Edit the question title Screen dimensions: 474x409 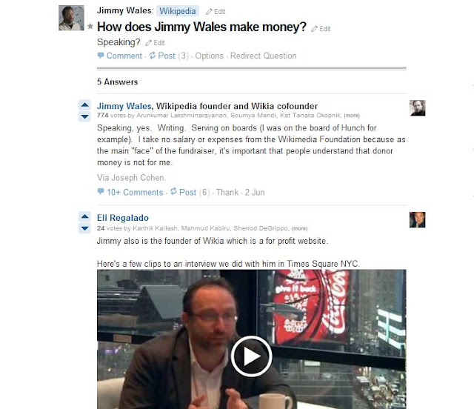click(321, 29)
